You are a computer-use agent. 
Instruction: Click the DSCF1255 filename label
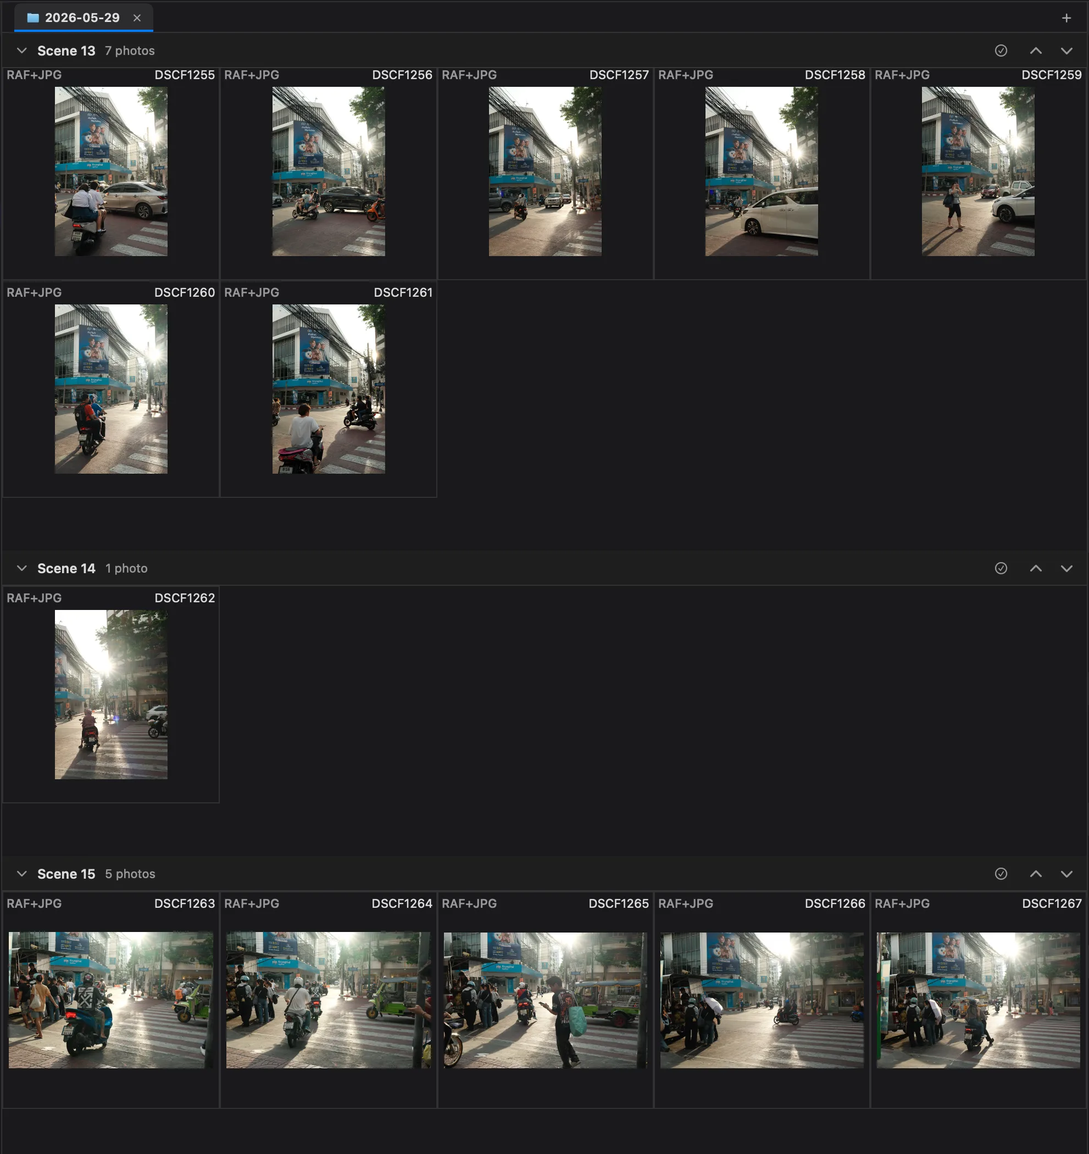[185, 75]
